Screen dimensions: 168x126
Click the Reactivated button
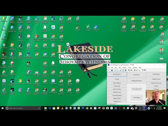(x=117, y=86)
